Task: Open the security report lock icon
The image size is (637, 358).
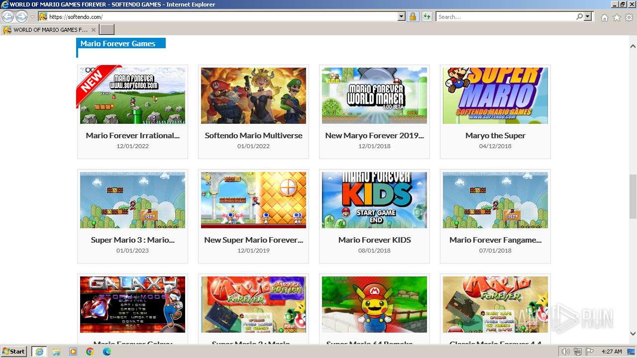Action: 413,16
